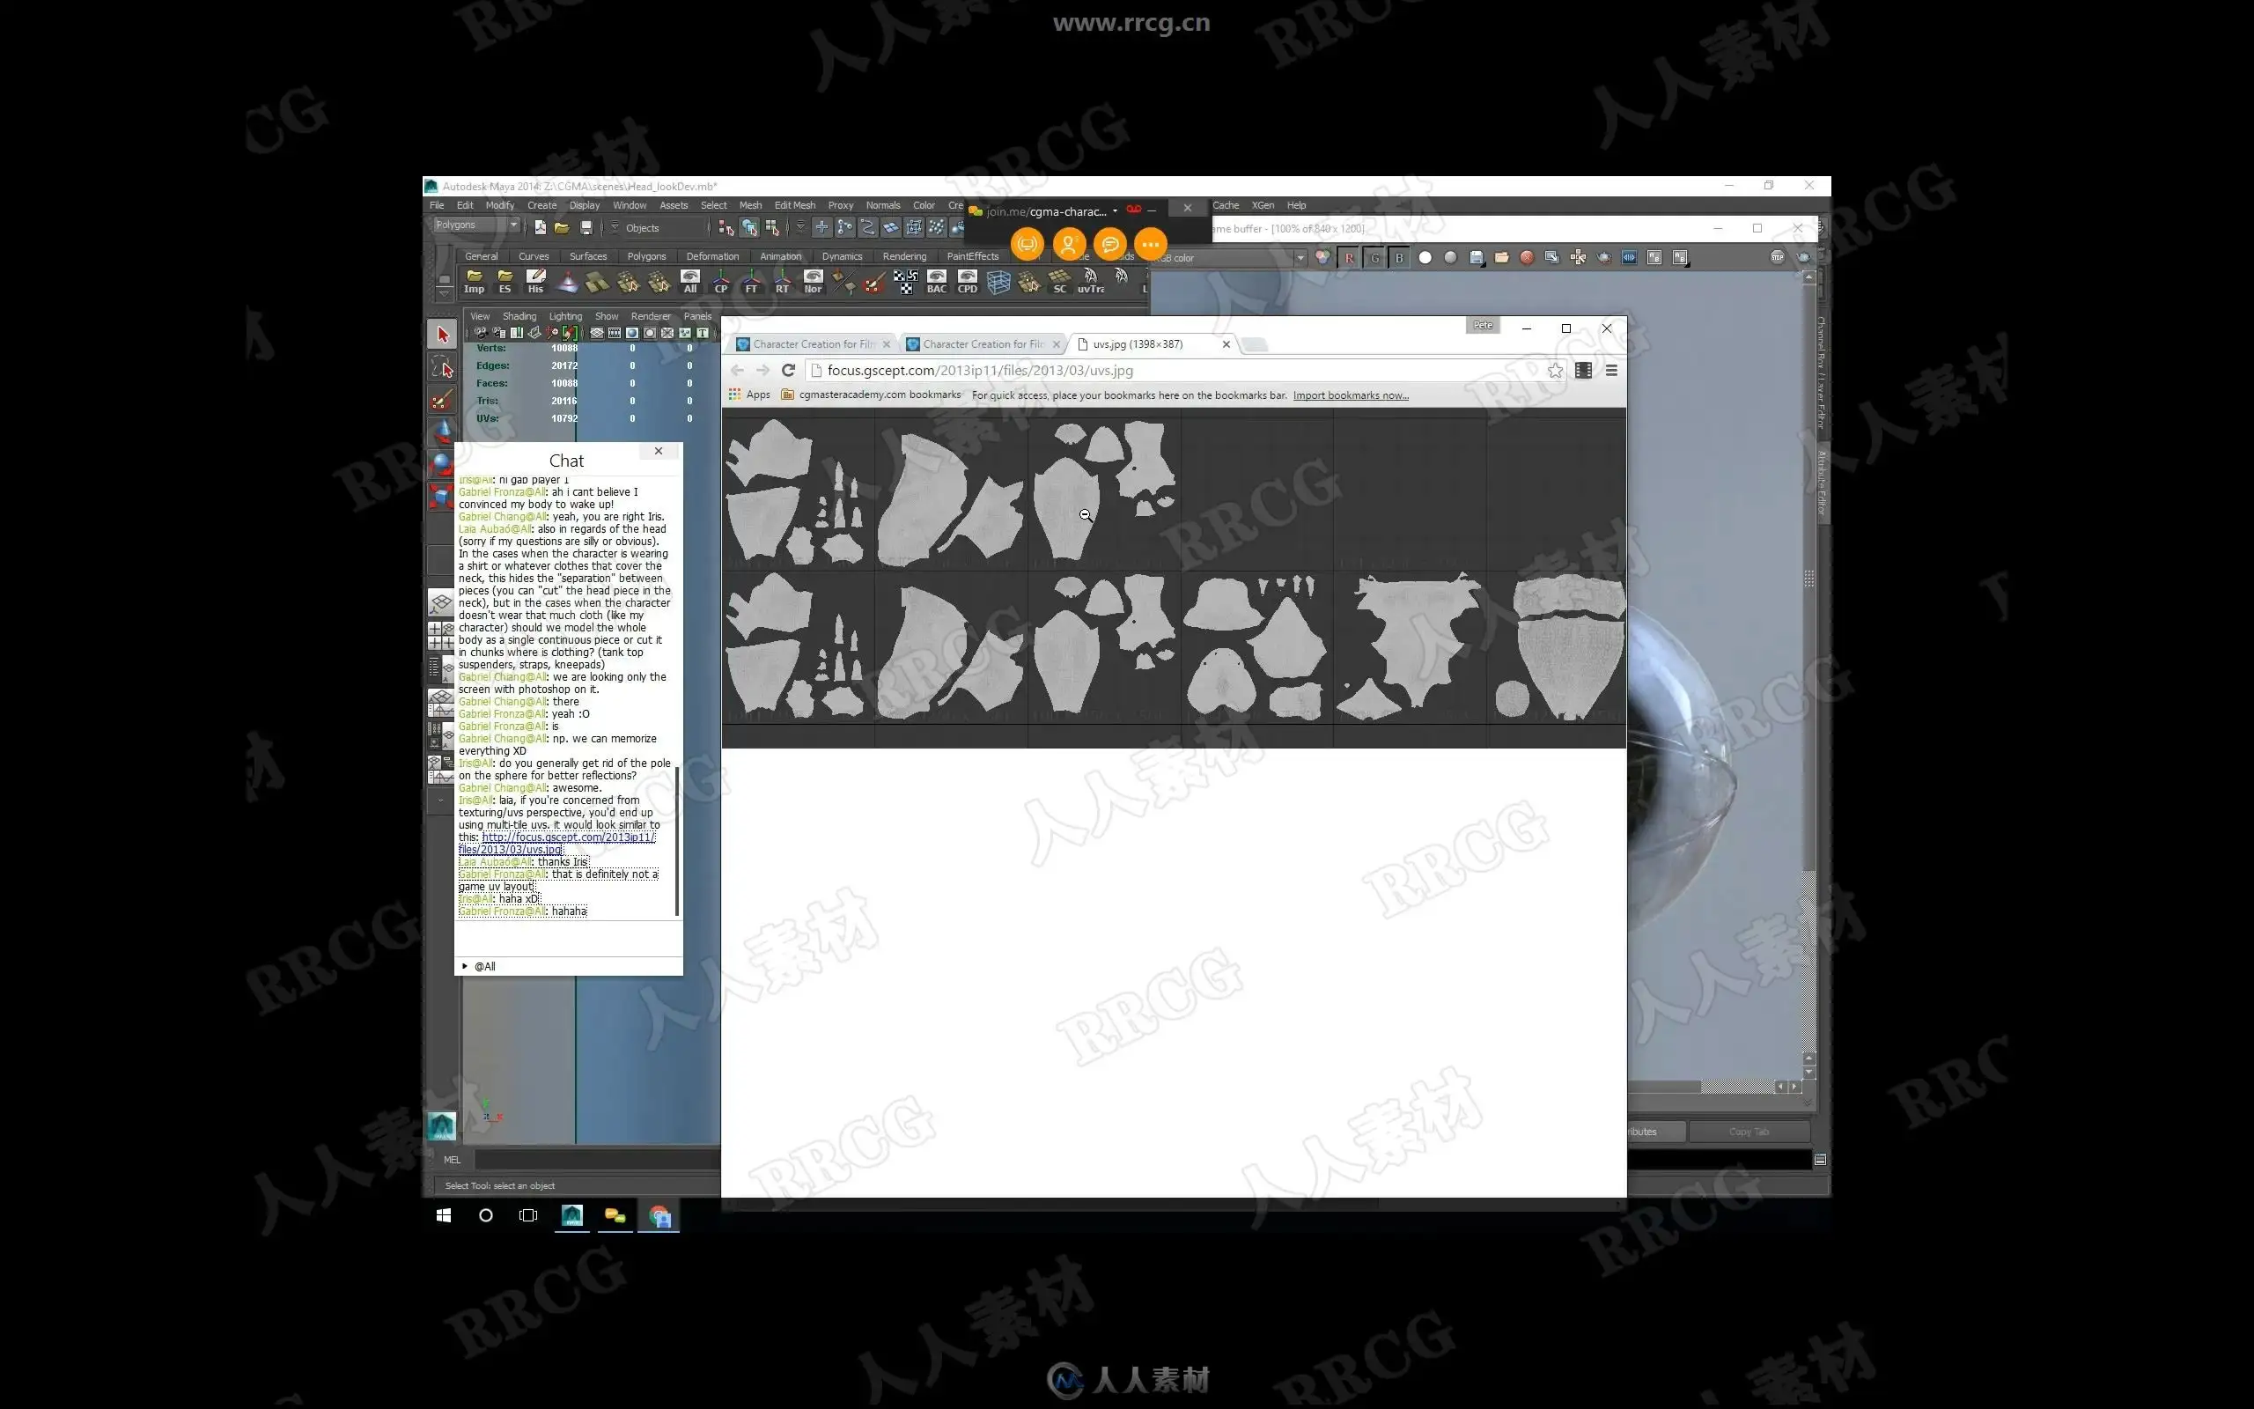
Task: Expand the join.me session name dropdown arrow
Action: click(x=1115, y=211)
